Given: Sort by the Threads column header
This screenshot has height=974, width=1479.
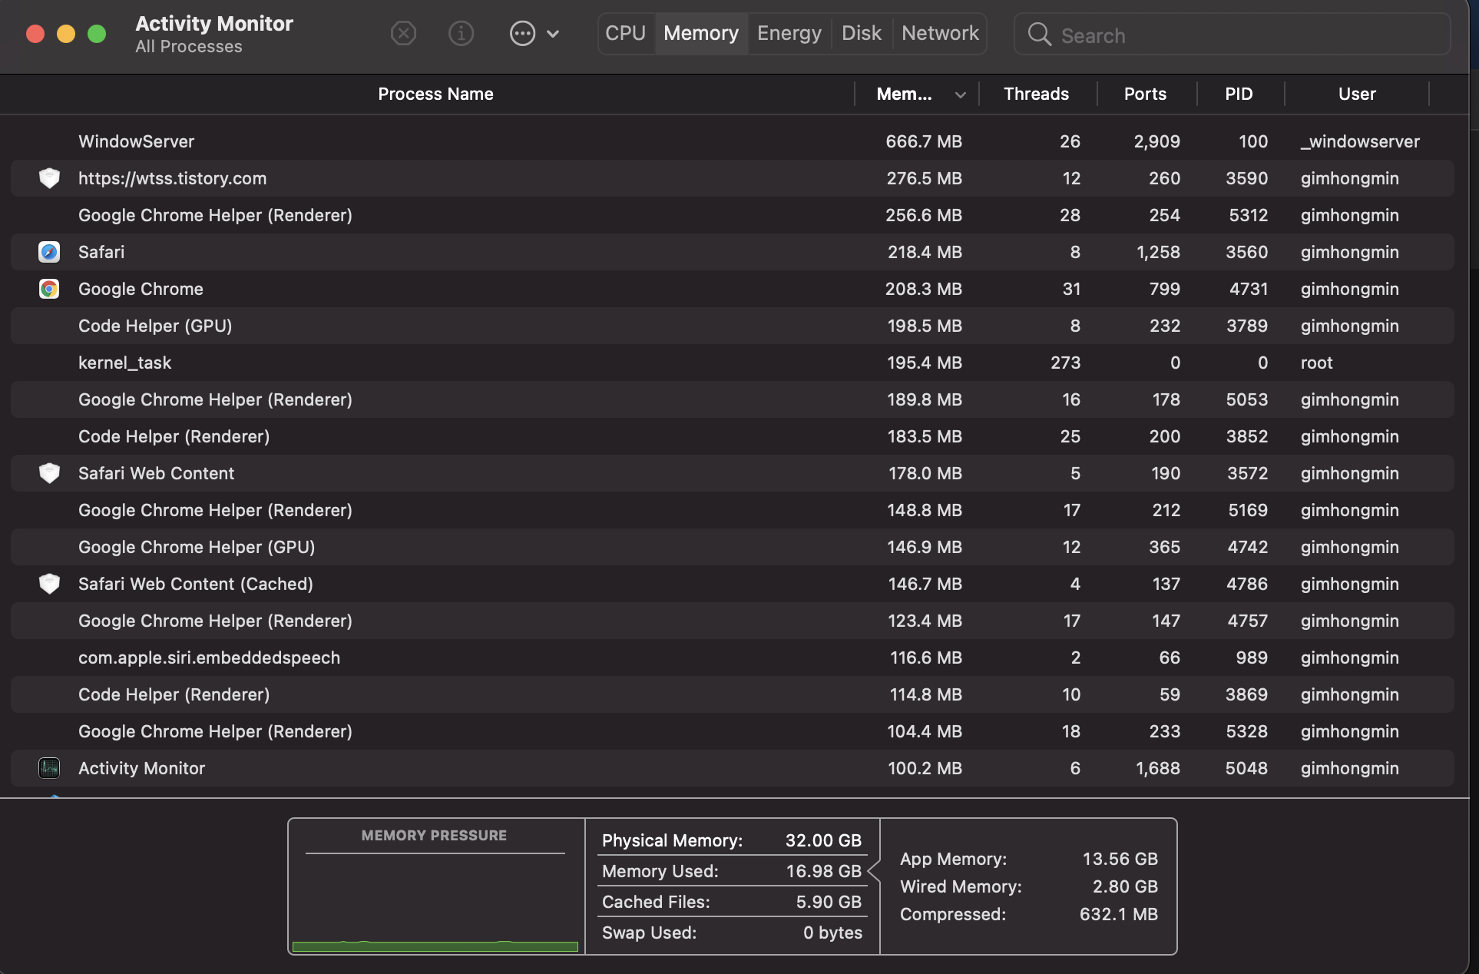Looking at the screenshot, I should (x=1036, y=94).
